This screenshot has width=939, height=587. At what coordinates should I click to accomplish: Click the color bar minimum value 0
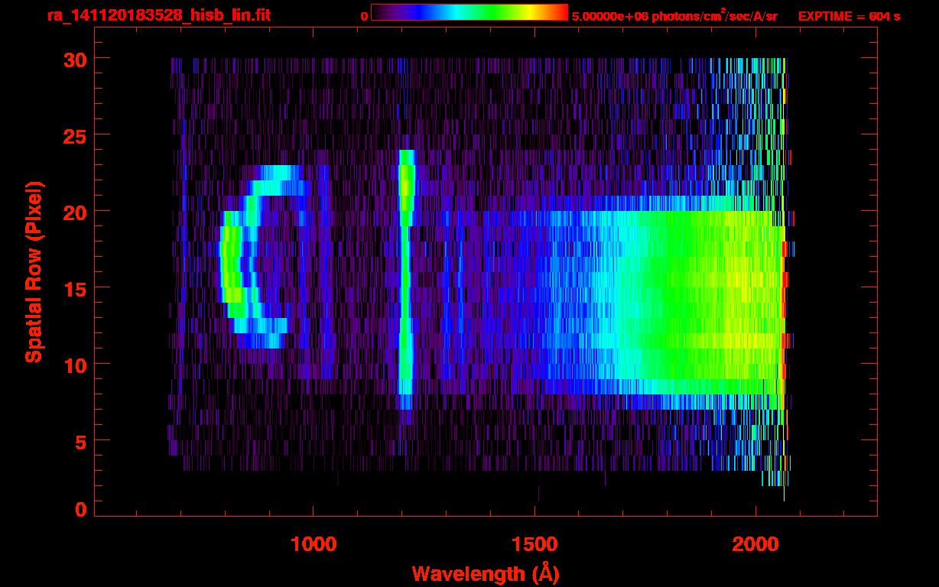click(365, 16)
